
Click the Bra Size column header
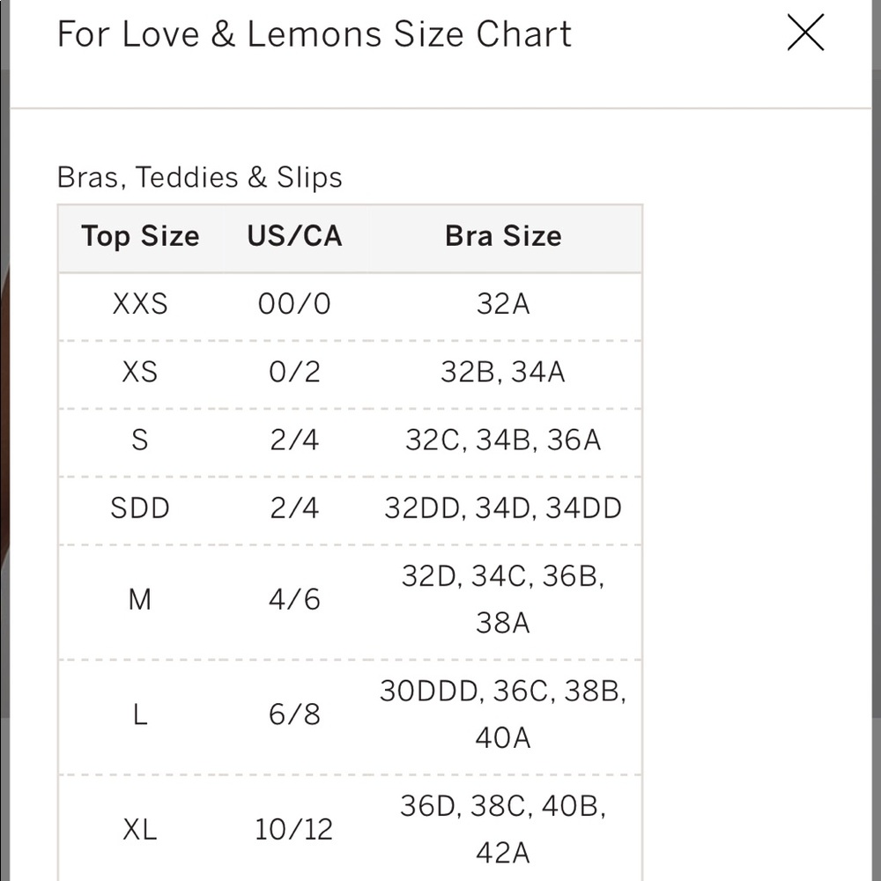[503, 236]
